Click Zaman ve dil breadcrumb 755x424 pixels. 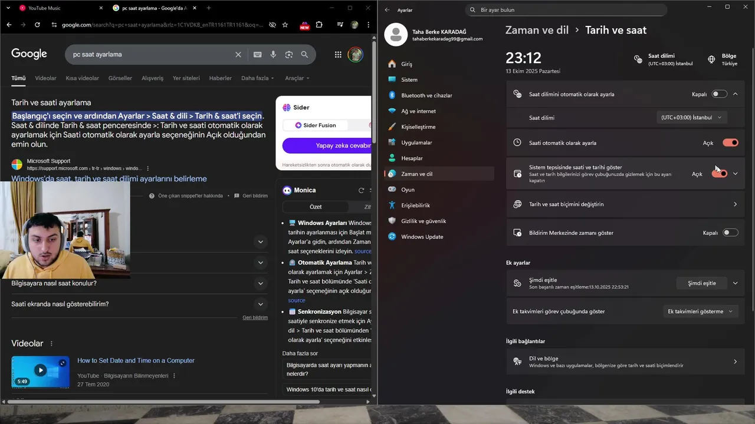[537, 30]
